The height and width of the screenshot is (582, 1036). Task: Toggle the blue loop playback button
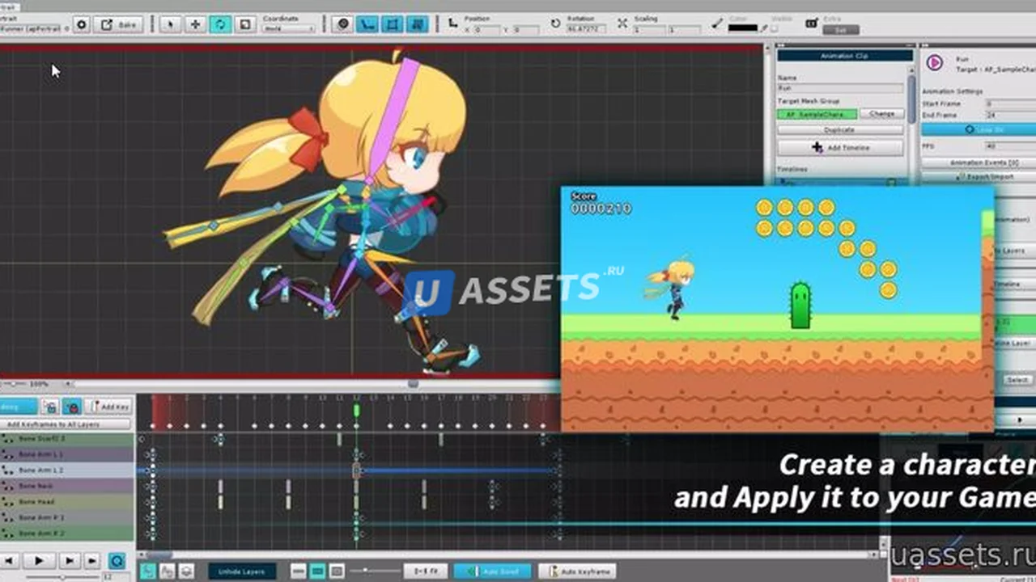coord(117,560)
